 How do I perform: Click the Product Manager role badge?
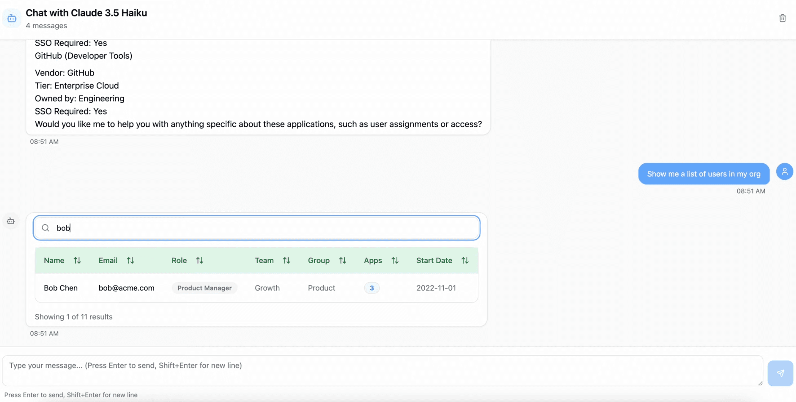204,288
